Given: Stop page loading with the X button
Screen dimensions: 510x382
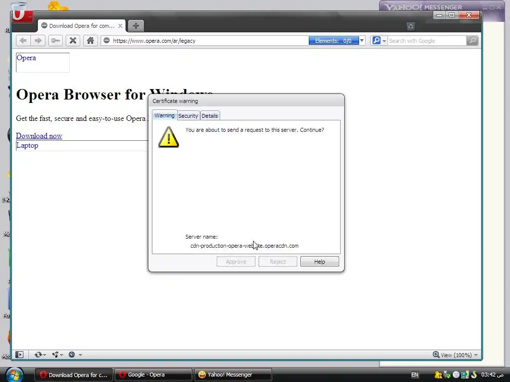Looking at the screenshot, I should (x=73, y=41).
